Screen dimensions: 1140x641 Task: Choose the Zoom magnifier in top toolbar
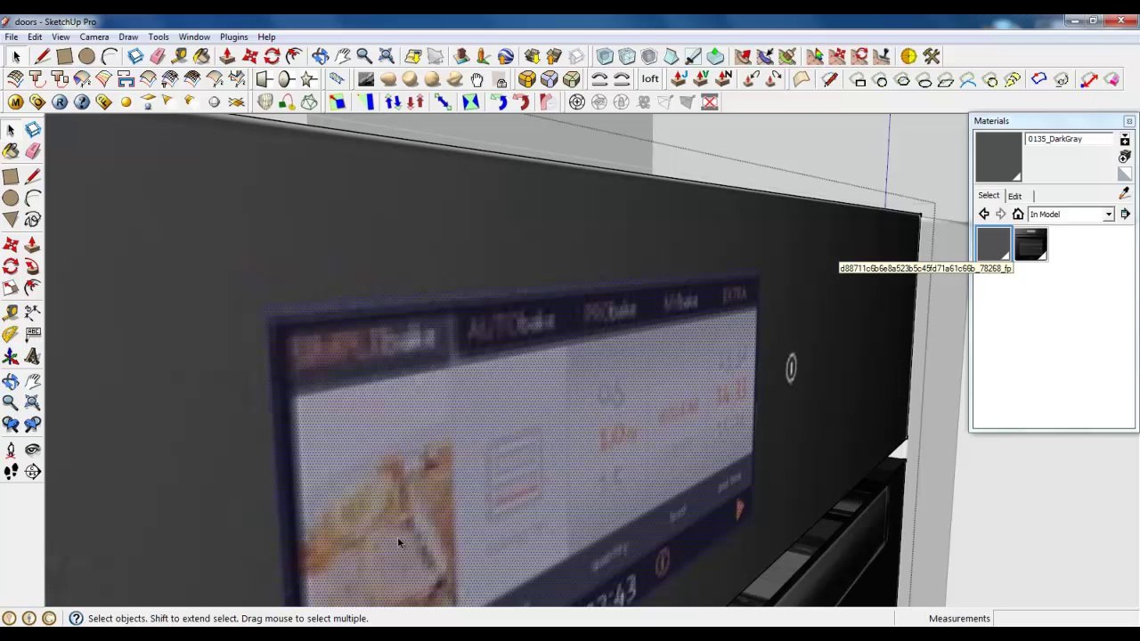point(364,57)
